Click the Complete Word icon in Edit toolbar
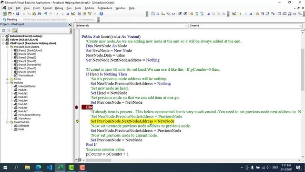This screenshot has width=305, height=172. [x=173, y=14]
